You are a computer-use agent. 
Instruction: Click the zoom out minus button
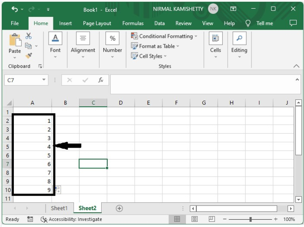225,219
